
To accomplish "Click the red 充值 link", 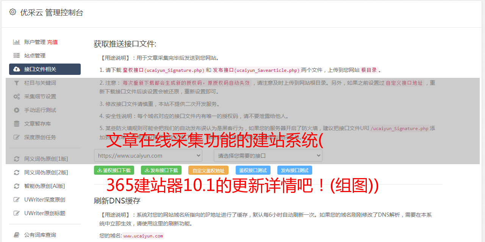I will click(x=52, y=42).
